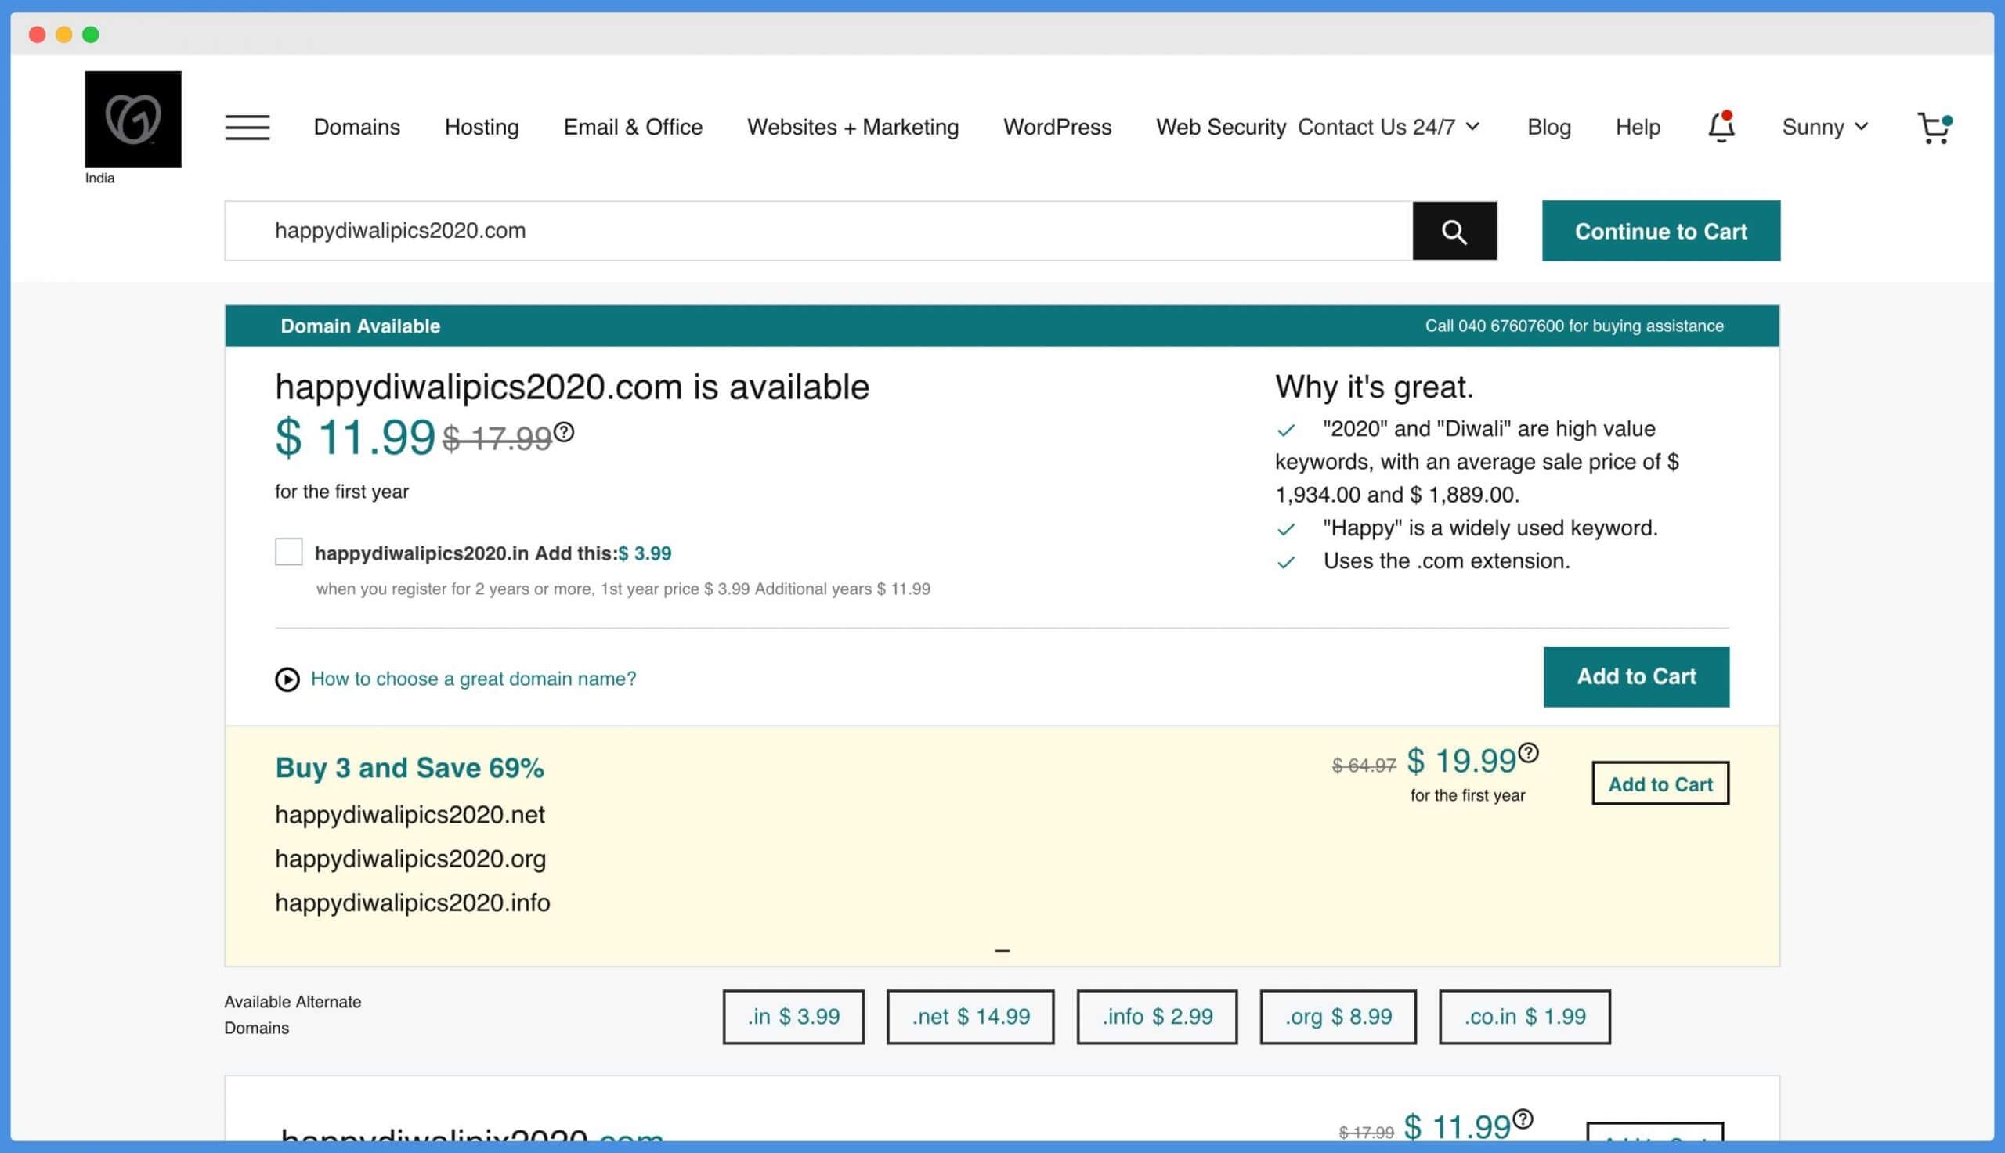Open the Domains menu item
The height and width of the screenshot is (1153, 2005).
pyautogui.click(x=356, y=127)
